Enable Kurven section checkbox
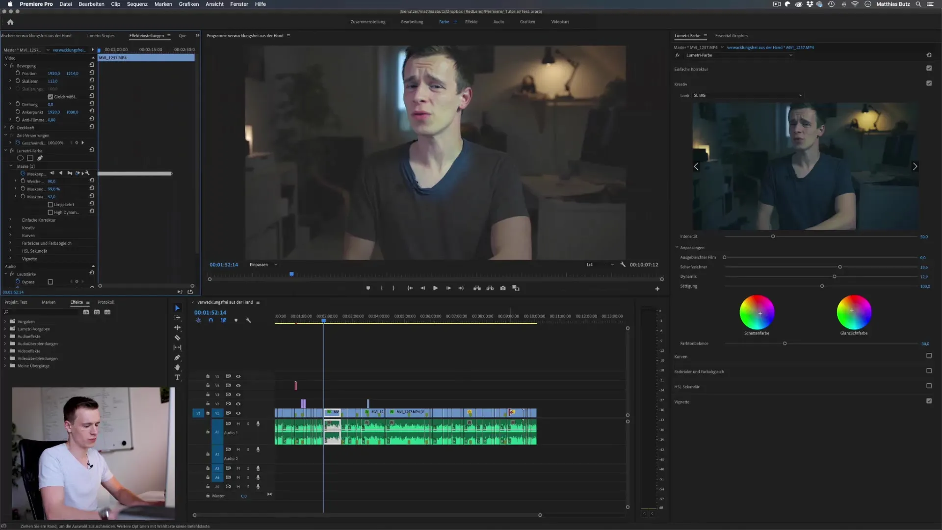This screenshot has height=530, width=942. click(929, 356)
